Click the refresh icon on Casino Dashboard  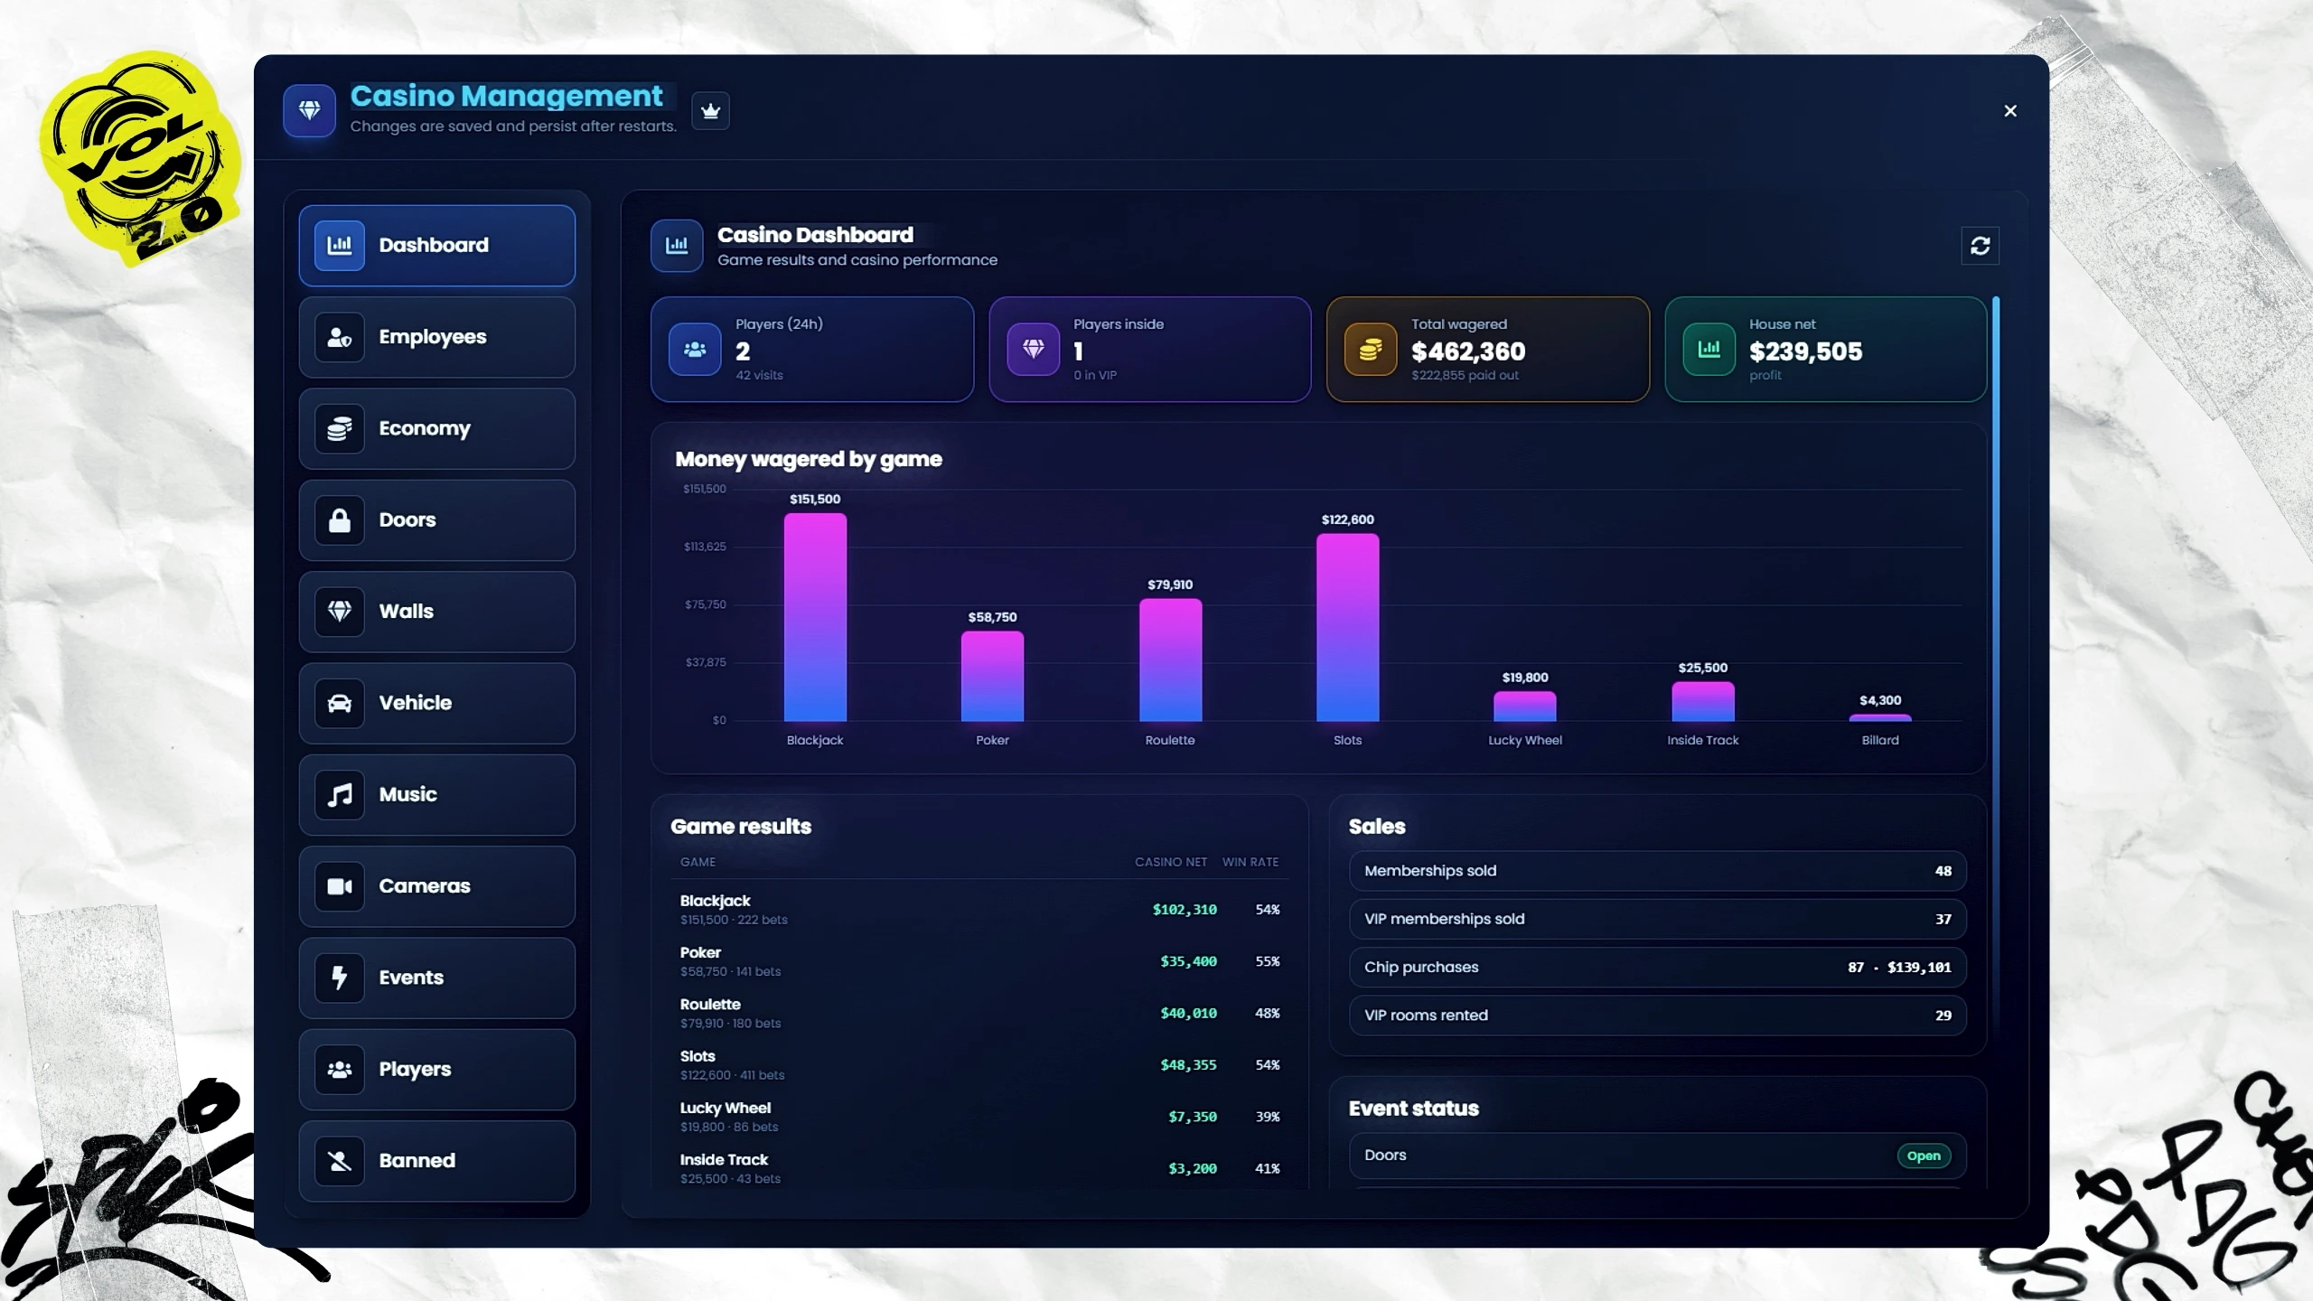tap(1980, 246)
